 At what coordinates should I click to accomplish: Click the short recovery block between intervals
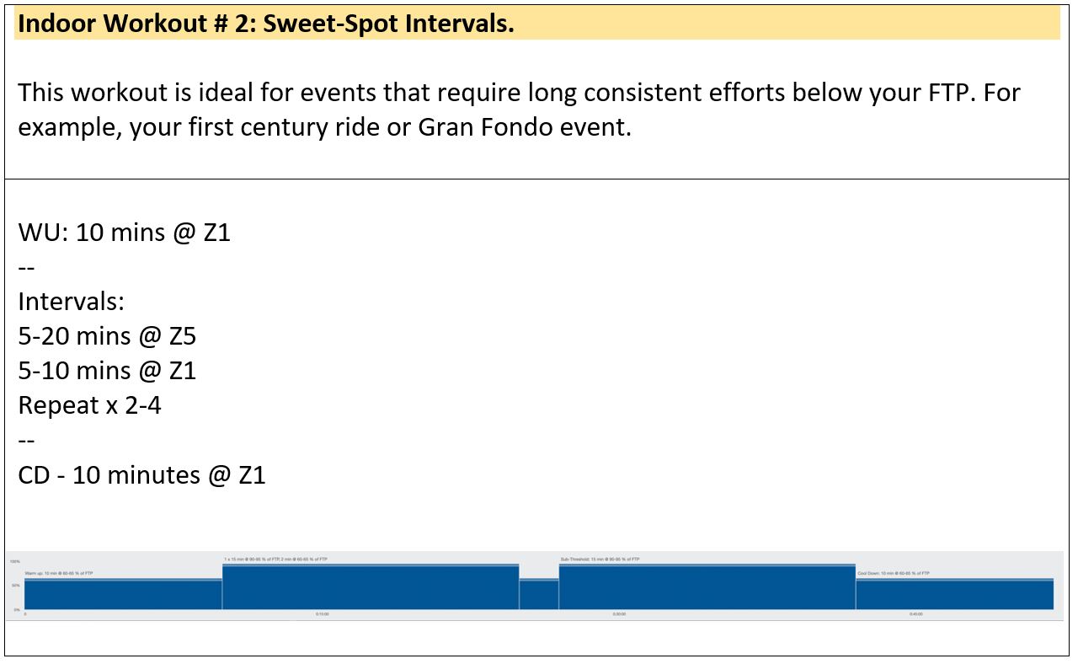[x=539, y=593]
